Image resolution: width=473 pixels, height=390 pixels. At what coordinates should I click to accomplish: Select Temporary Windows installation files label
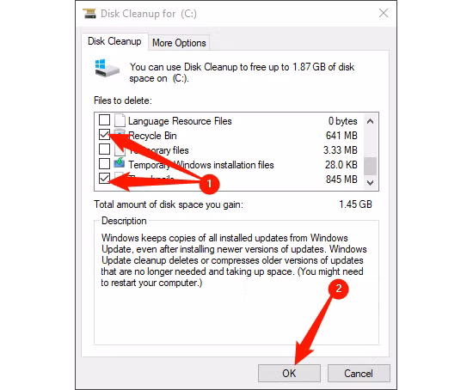coord(201,165)
